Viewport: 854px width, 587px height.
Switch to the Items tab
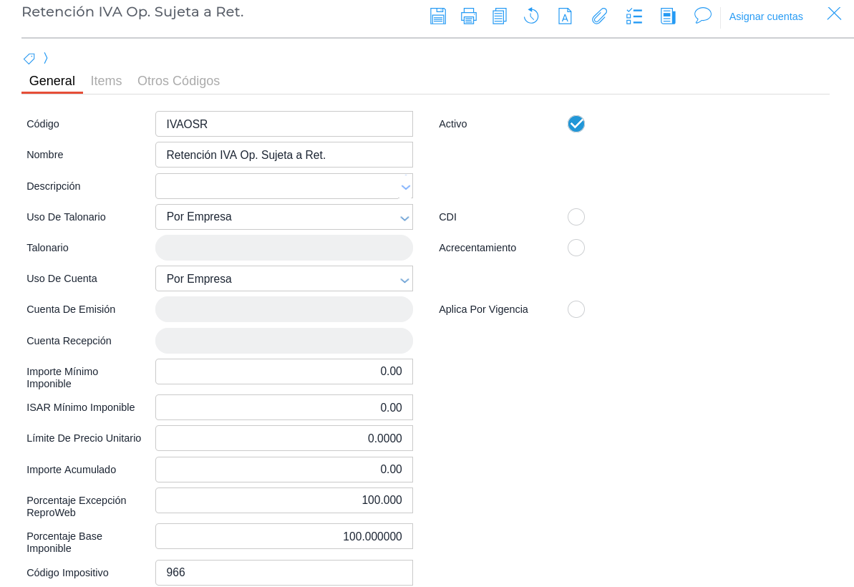(x=106, y=81)
